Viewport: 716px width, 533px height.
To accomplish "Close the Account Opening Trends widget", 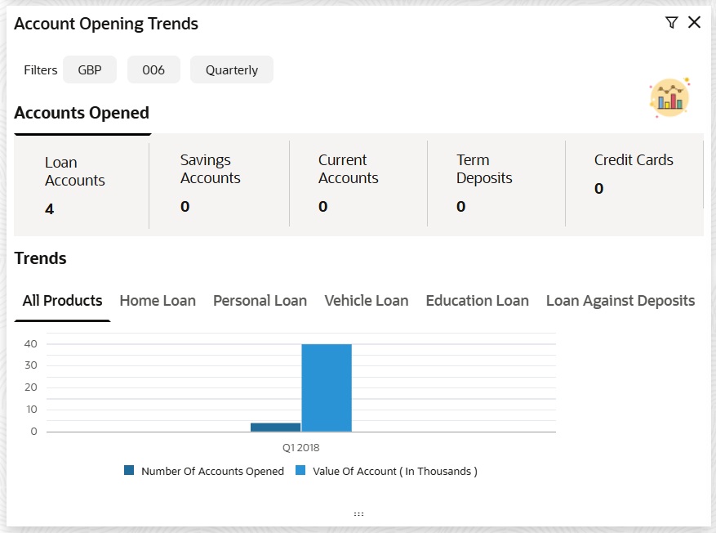I will (695, 23).
